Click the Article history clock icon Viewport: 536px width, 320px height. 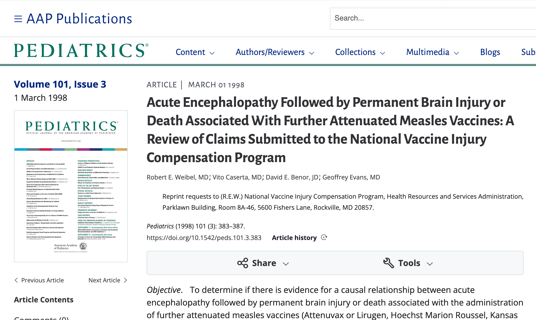pyautogui.click(x=324, y=238)
